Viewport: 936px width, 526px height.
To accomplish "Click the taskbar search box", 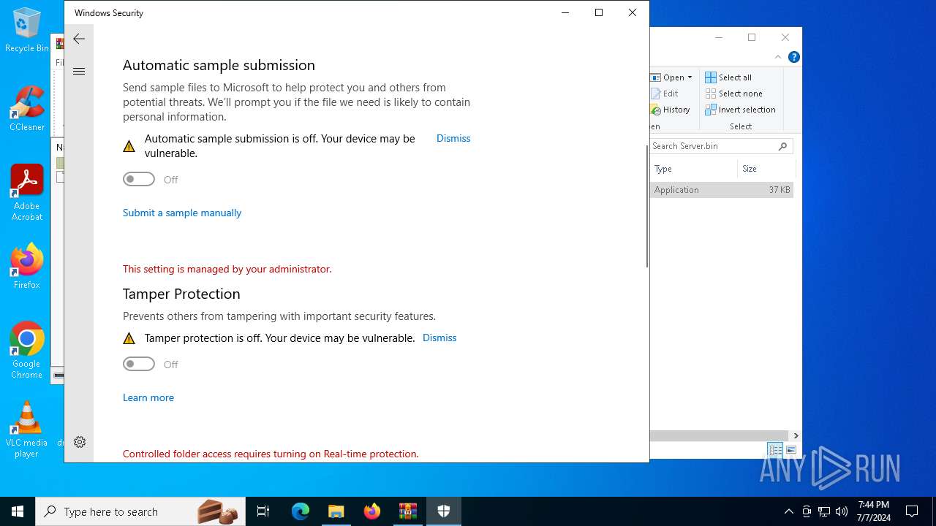I will click(x=140, y=511).
